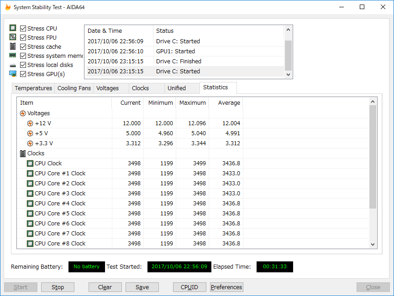Click the AIDA64 flame icon in title bar
This screenshot has width=394, height=296.
[x=8, y=7]
